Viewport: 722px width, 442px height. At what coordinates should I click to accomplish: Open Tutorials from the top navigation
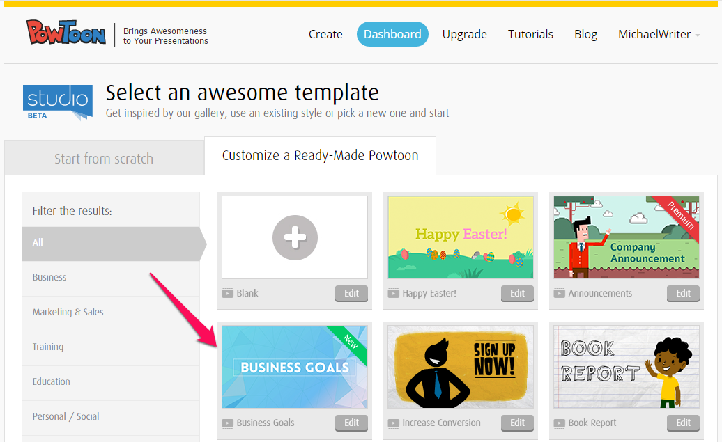tap(530, 34)
